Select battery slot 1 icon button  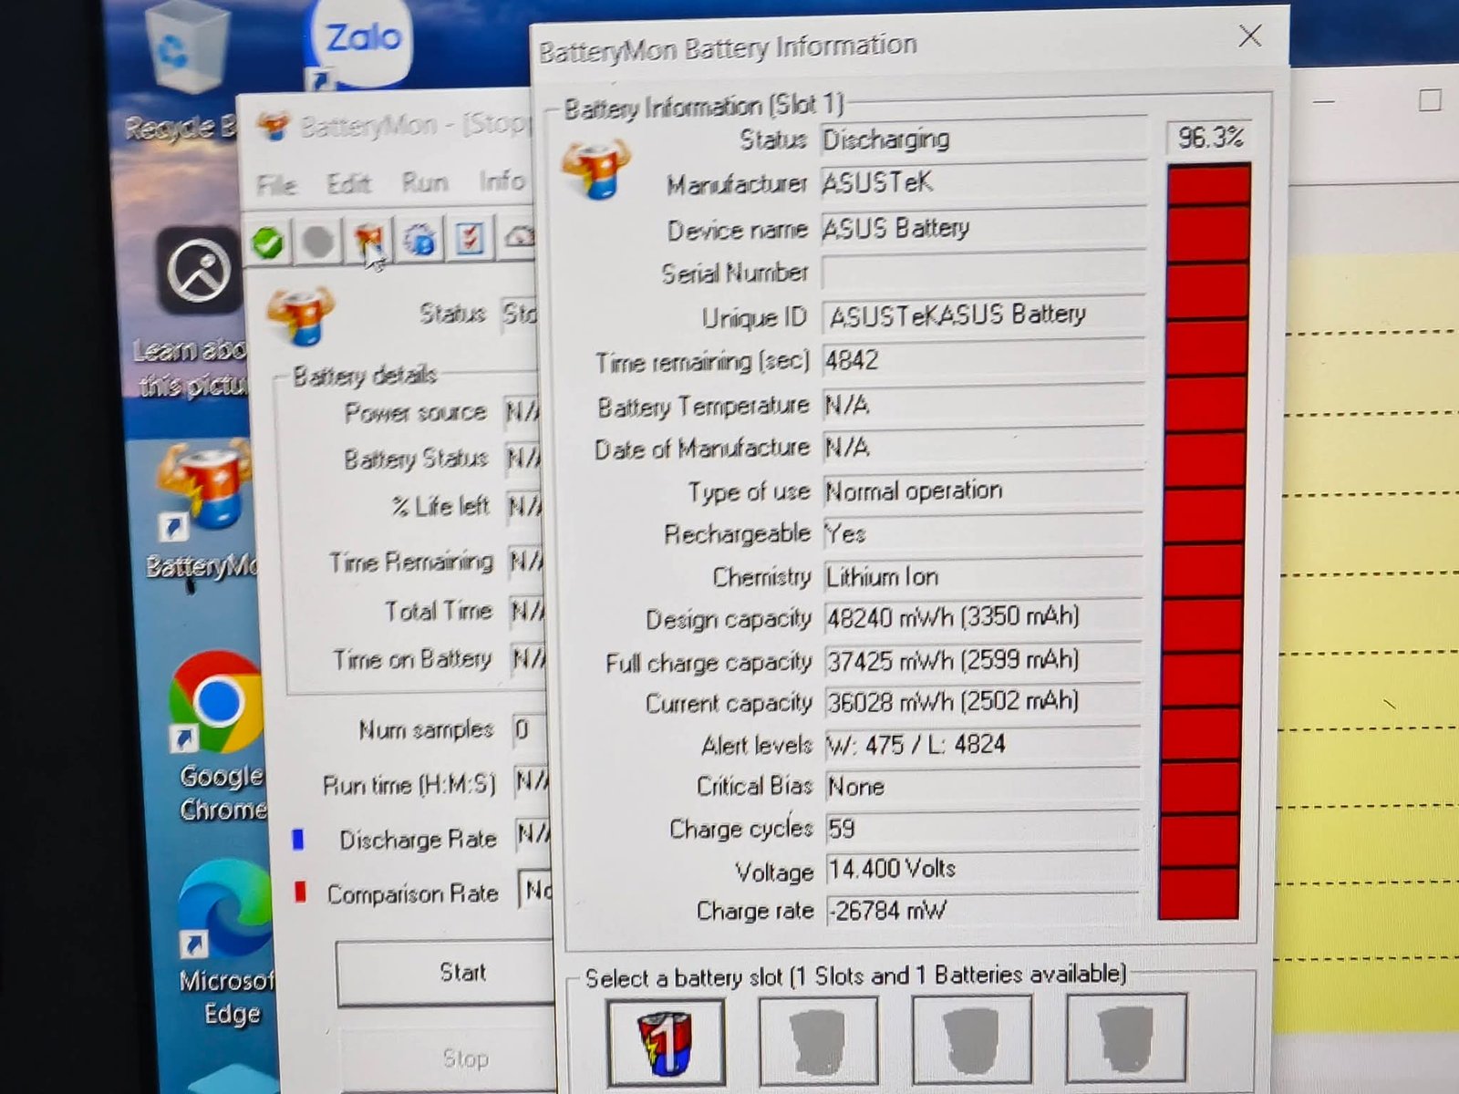666,1042
